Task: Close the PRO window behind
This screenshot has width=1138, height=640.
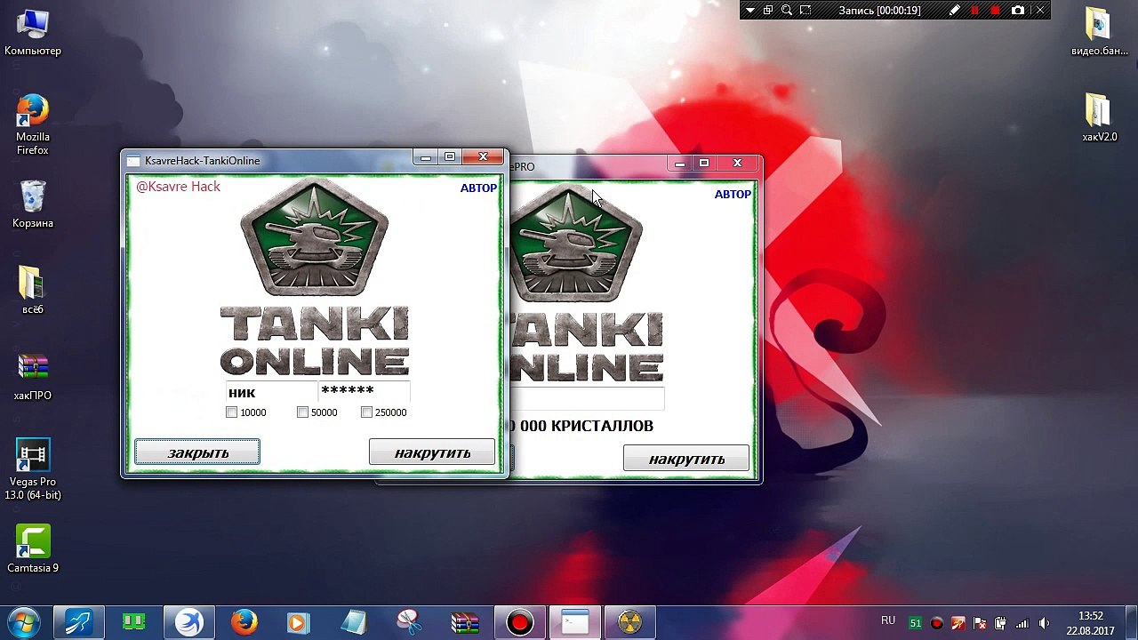Action: click(x=737, y=164)
